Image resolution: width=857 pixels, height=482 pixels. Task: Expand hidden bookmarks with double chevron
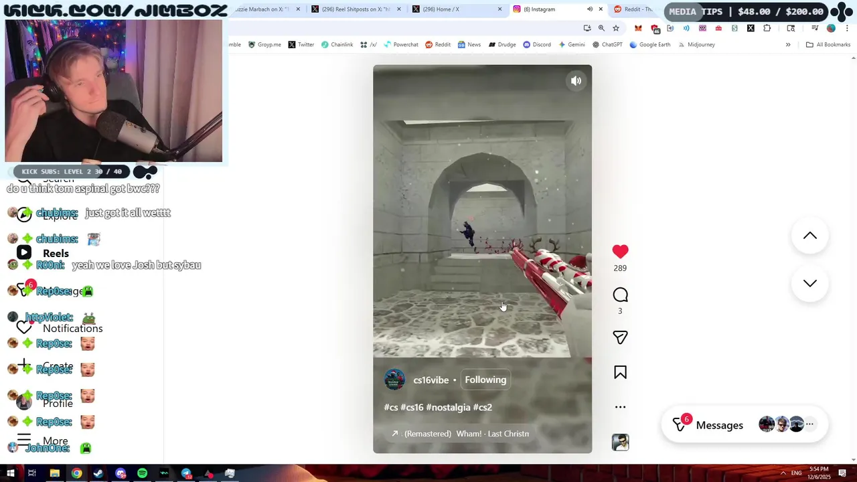click(x=788, y=45)
